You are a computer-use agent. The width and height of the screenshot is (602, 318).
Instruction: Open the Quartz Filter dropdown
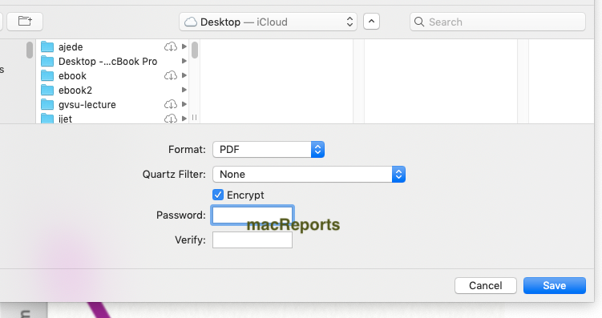coord(309,174)
